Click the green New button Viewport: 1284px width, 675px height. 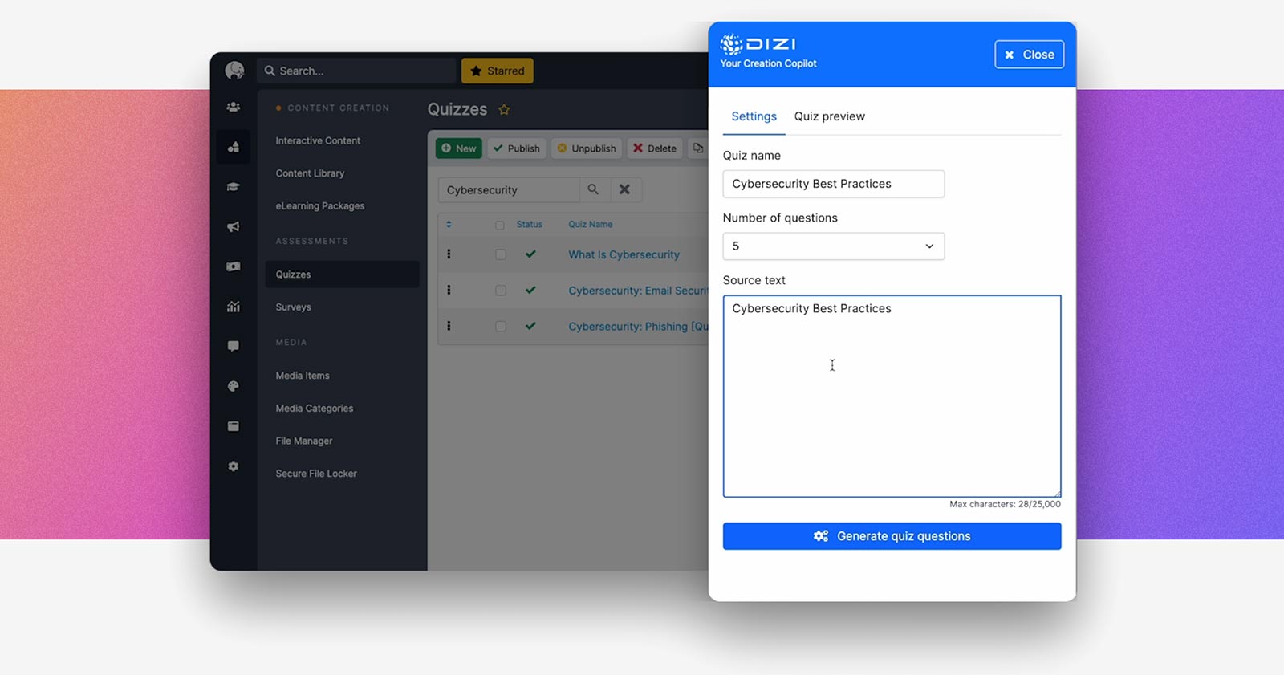click(x=458, y=148)
